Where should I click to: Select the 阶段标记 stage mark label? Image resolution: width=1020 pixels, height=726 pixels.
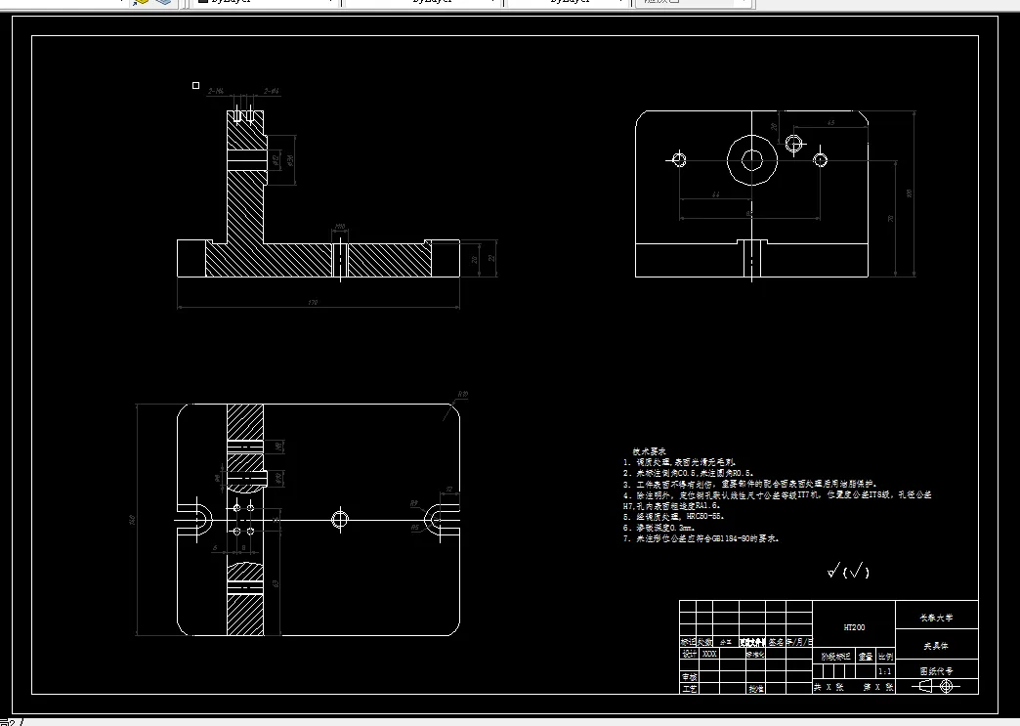[x=835, y=657]
